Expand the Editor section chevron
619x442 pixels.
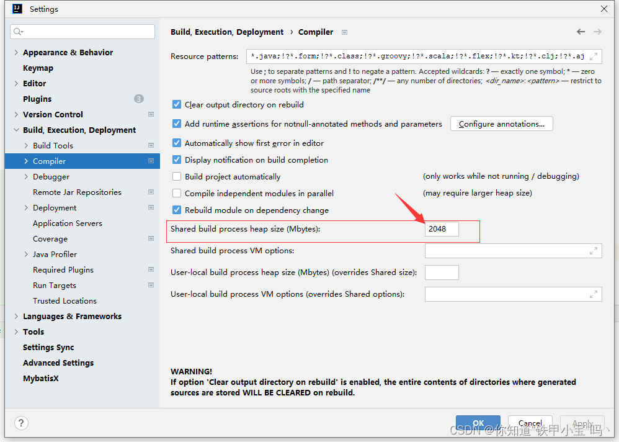point(16,83)
